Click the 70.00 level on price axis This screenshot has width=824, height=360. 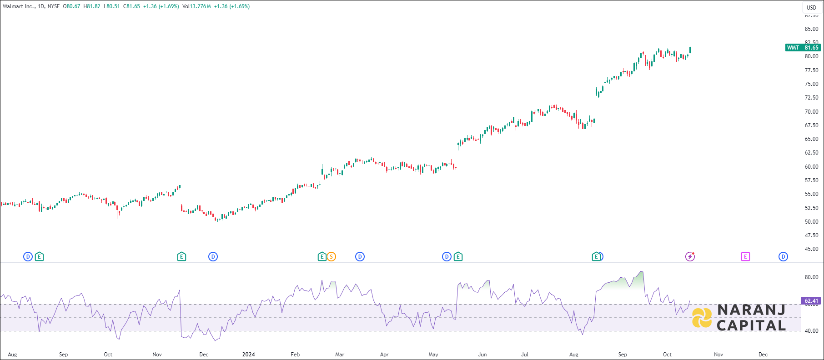pyautogui.click(x=811, y=112)
